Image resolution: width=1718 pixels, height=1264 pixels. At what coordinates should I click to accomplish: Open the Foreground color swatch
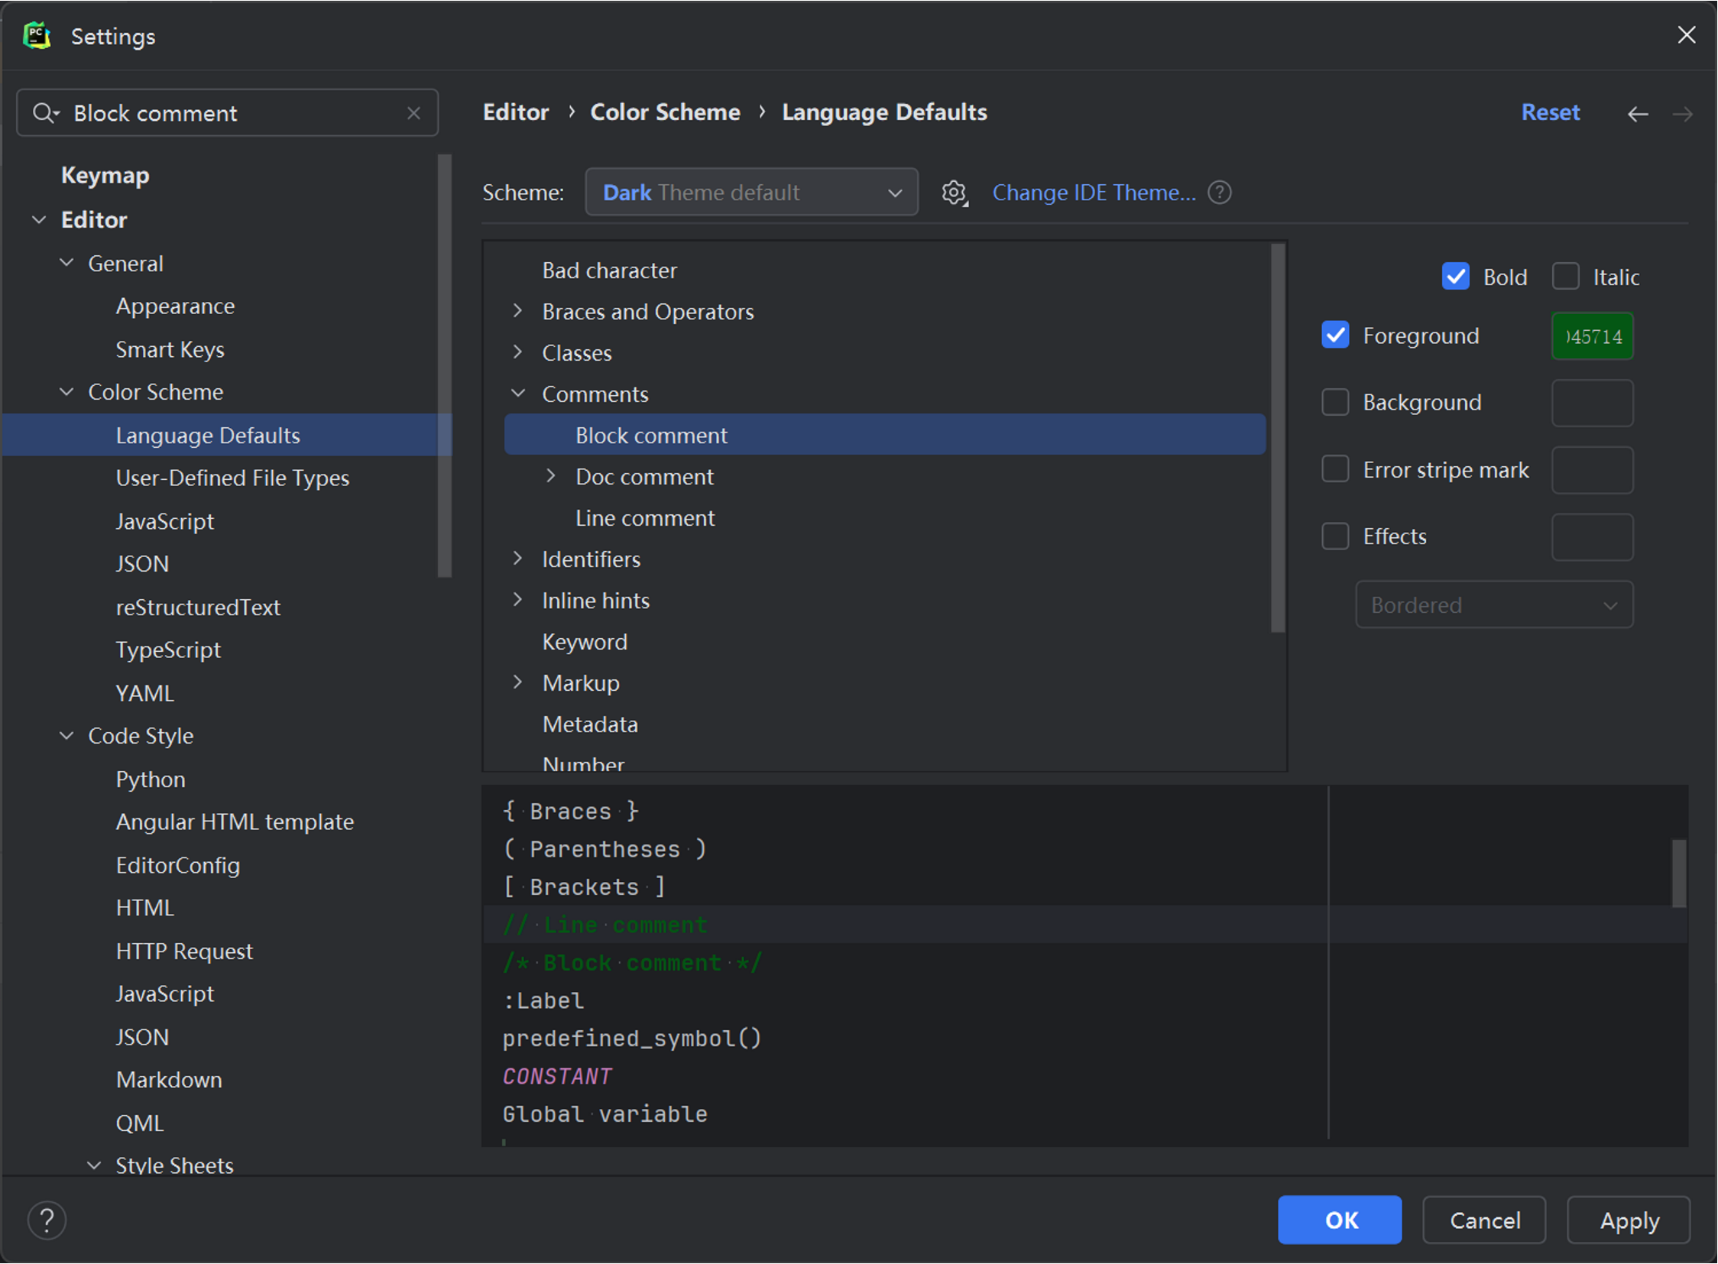pyautogui.click(x=1592, y=336)
